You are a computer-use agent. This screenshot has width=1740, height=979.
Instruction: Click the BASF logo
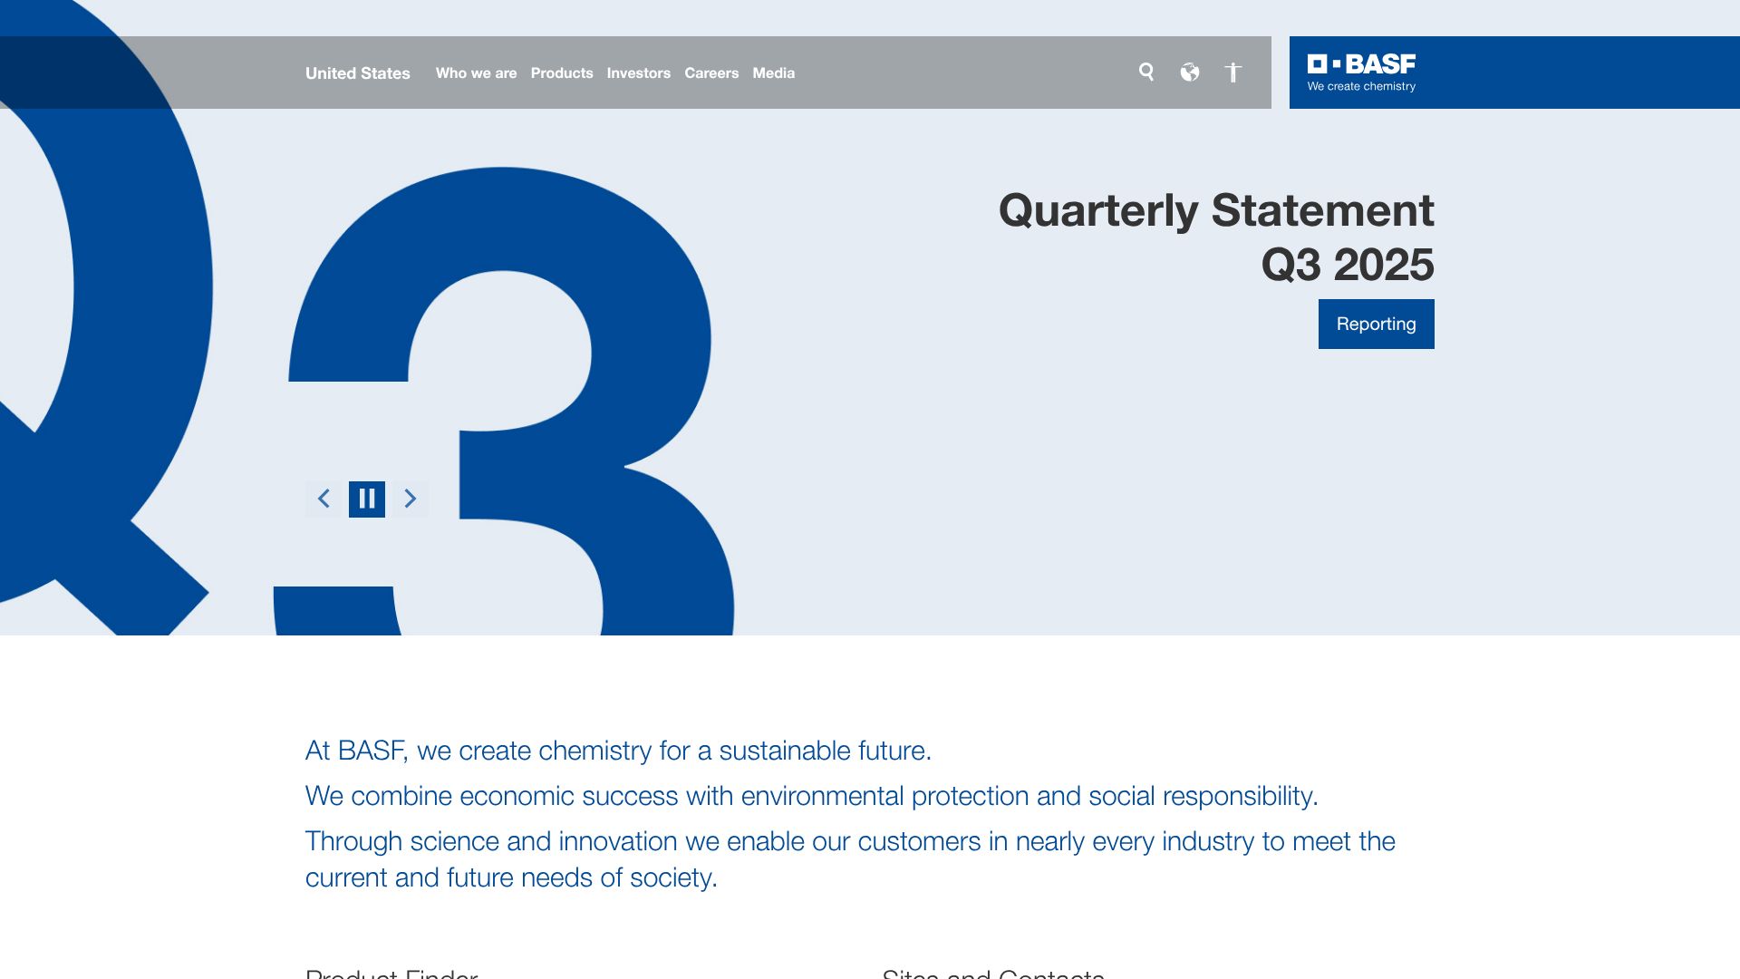click(1361, 73)
